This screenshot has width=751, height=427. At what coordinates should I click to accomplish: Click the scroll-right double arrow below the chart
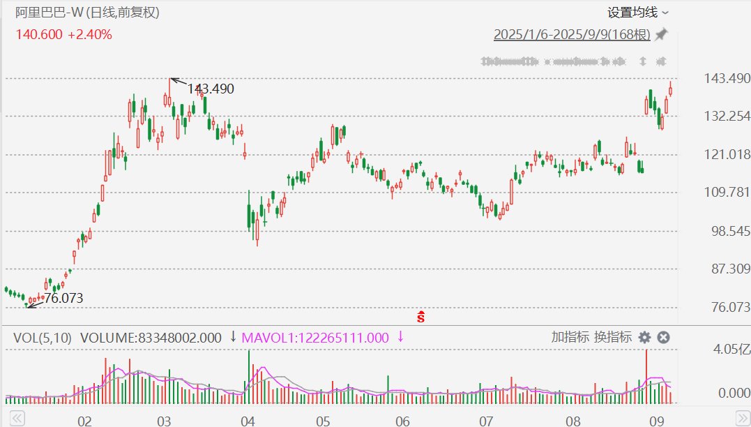coord(741,417)
